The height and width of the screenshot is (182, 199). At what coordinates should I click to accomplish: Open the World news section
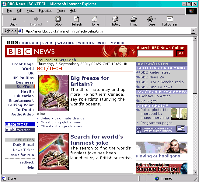[x=28, y=69]
